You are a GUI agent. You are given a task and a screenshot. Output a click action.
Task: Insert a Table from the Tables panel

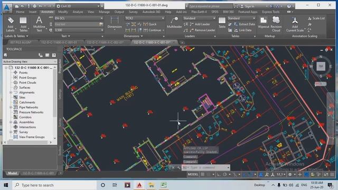coord(222,23)
